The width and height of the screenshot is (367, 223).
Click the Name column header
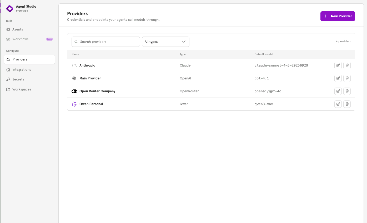pyautogui.click(x=75, y=54)
